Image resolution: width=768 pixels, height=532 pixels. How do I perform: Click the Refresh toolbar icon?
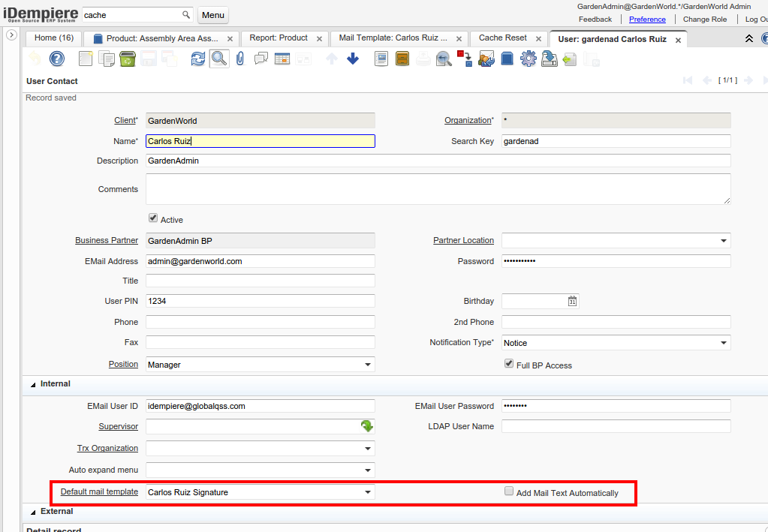click(x=197, y=59)
